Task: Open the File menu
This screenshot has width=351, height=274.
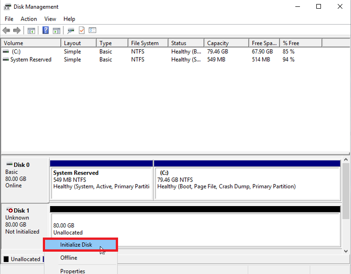Action: tap(9, 19)
